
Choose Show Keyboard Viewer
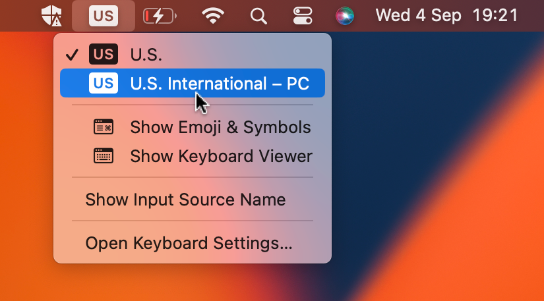click(x=221, y=156)
